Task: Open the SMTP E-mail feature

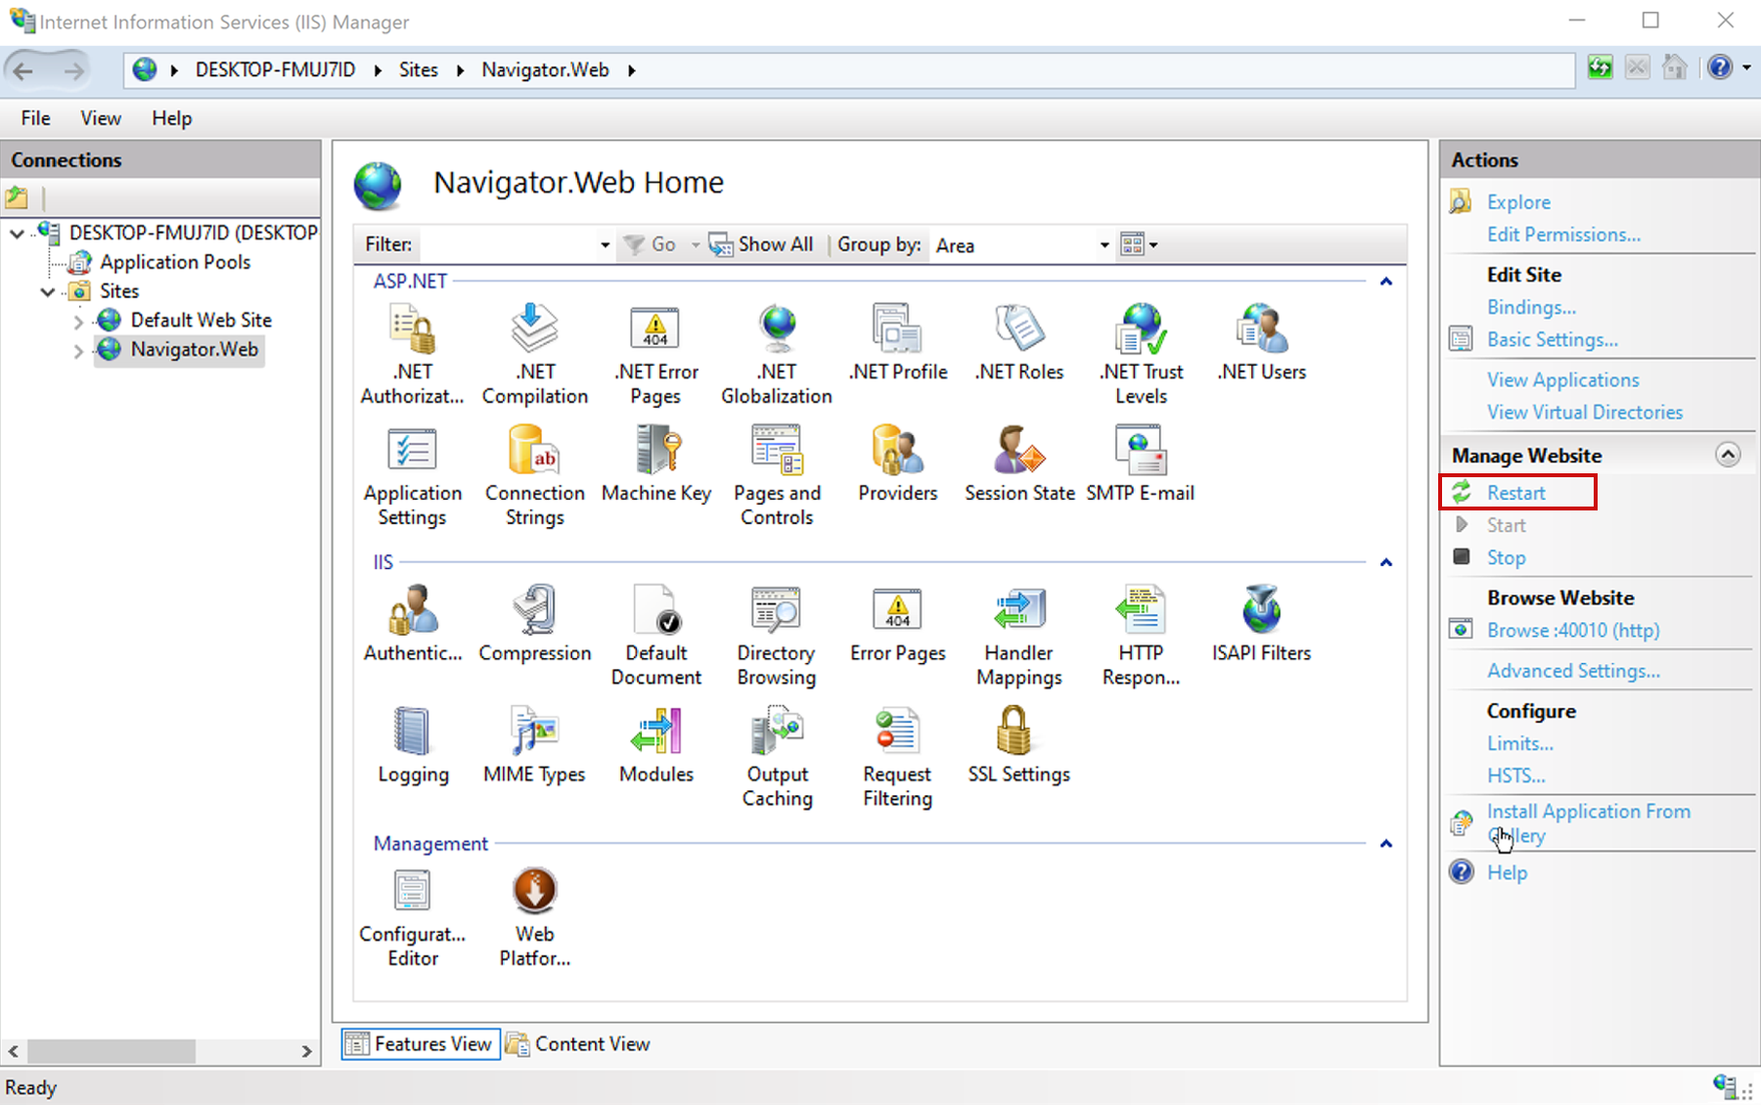Action: (x=1141, y=464)
